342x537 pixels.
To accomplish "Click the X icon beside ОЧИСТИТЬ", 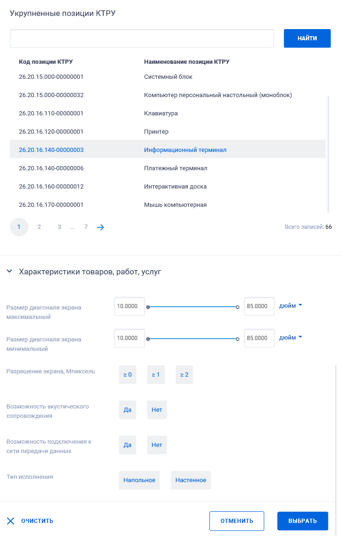I will [11, 521].
